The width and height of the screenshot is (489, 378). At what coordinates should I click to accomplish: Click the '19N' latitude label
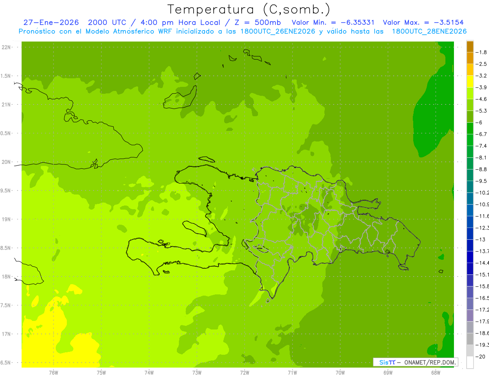(6, 219)
